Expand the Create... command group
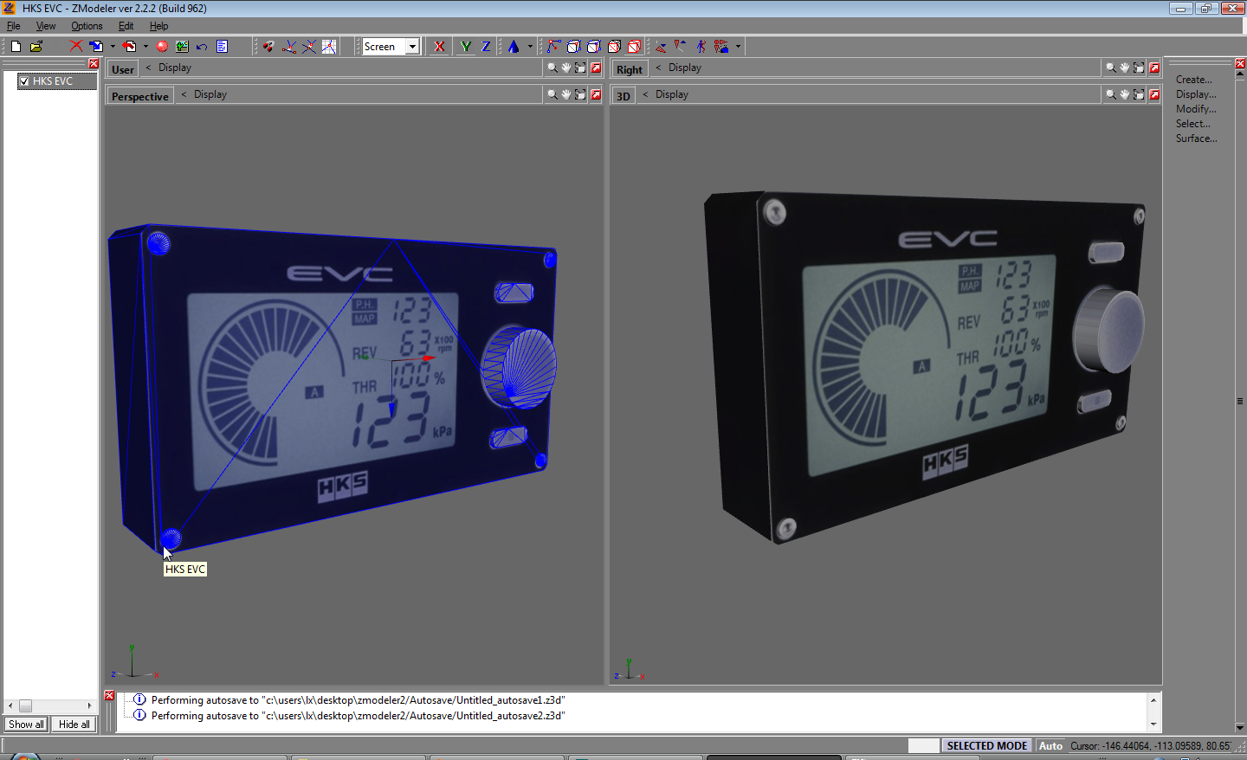This screenshot has width=1247, height=760. pyautogui.click(x=1193, y=80)
